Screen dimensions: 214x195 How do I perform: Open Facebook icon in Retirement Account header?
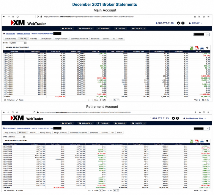point(177,118)
